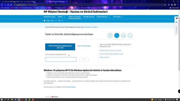Switch to the first browser tab
This screenshot has height=101, width=180.
coord(12,2)
